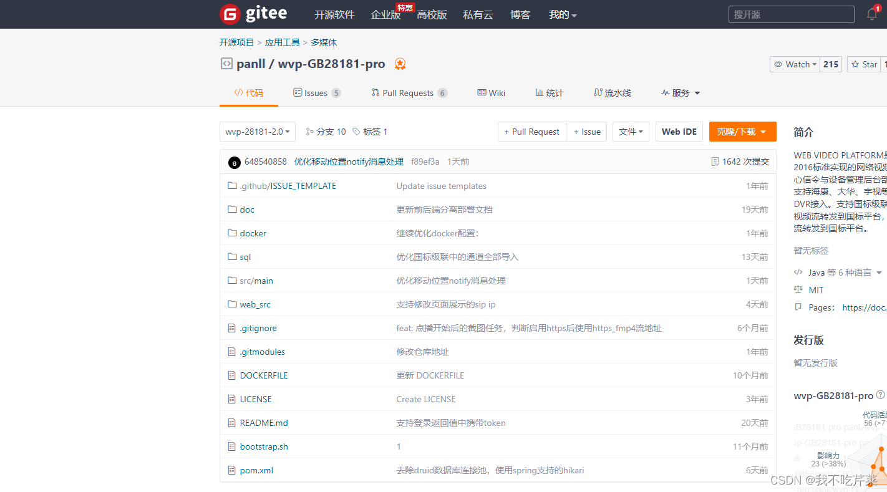The width and height of the screenshot is (887, 492).
Task: Click the src/main folder icon
Action: click(232, 281)
